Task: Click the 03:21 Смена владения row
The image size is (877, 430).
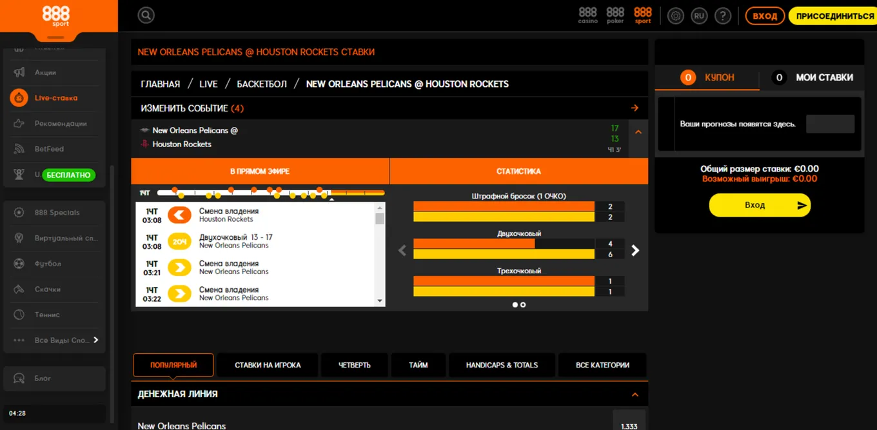Action: tap(256, 268)
